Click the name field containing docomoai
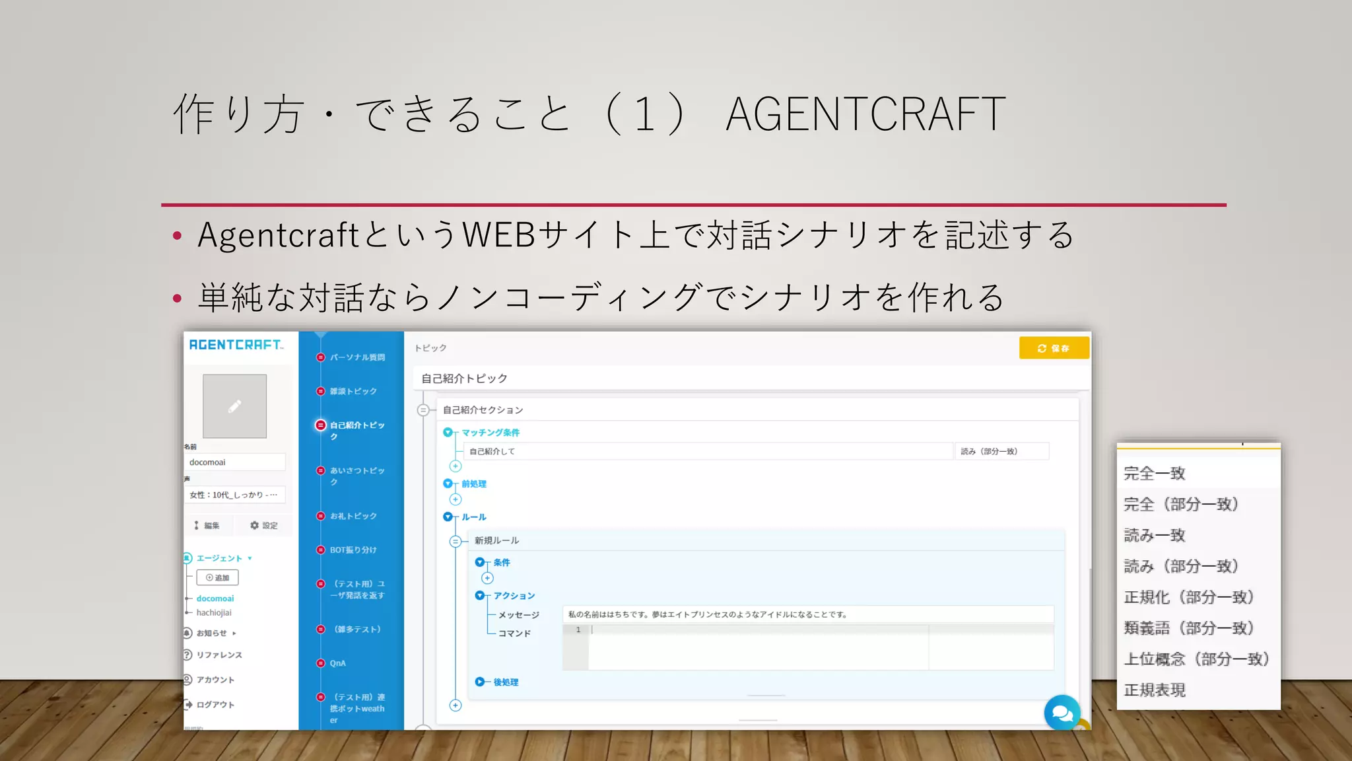Screen dimensions: 1352x761 tap(234, 462)
